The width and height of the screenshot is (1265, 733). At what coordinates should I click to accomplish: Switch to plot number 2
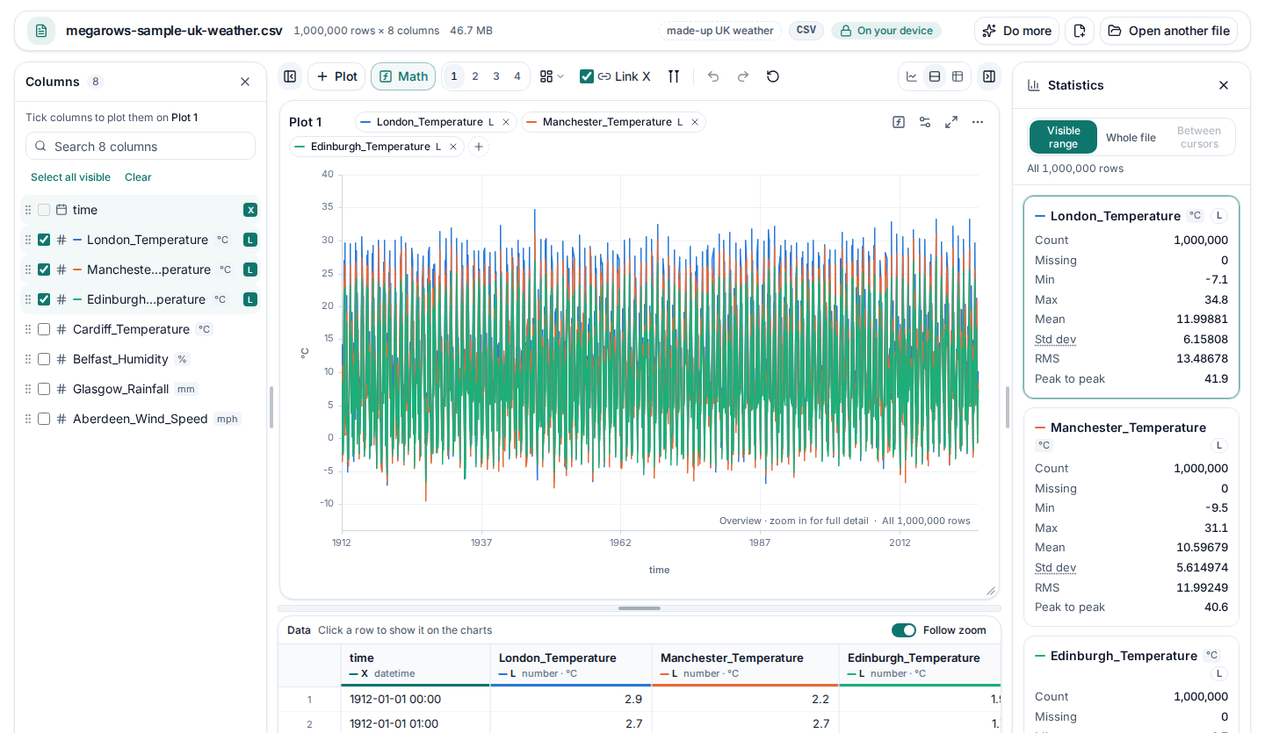pos(475,76)
